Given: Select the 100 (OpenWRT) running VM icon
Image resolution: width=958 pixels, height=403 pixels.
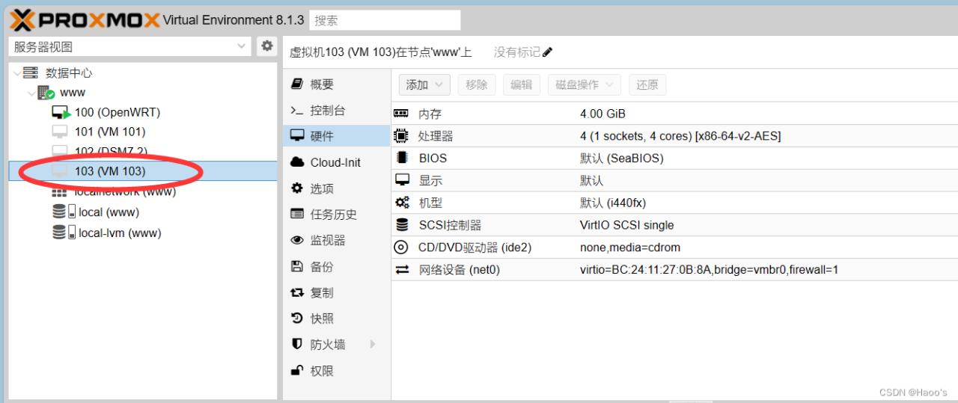Looking at the screenshot, I should 61,112.
